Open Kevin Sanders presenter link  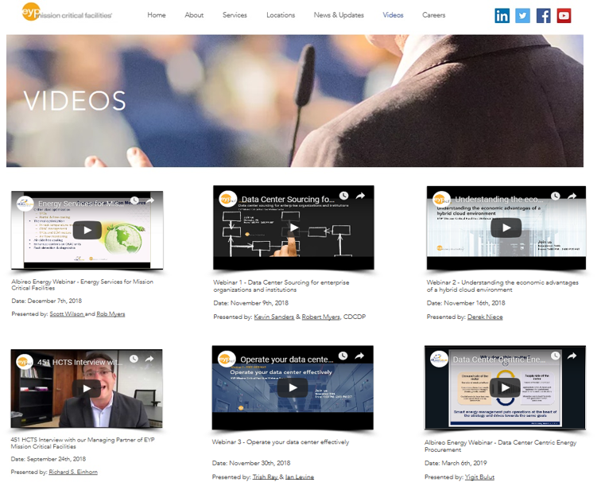pyautogui.click(x=273, y=317)
